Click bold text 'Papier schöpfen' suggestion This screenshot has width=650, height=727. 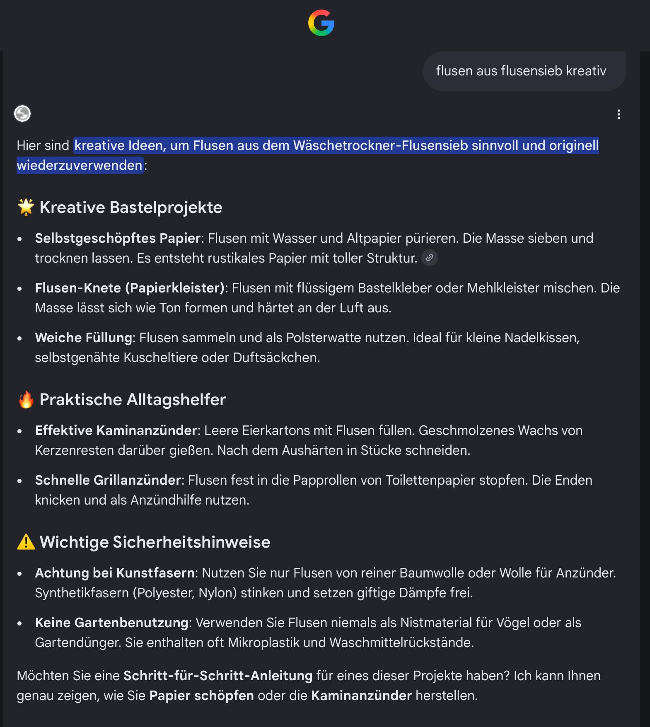[201, 696]
